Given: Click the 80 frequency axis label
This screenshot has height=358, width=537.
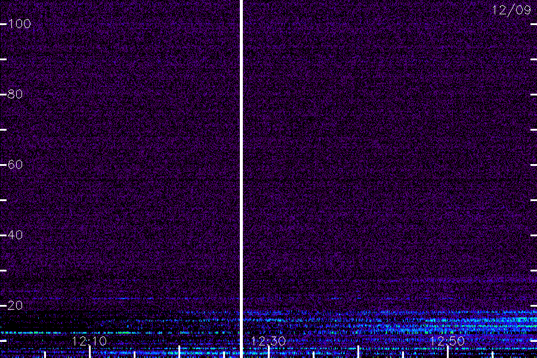Looking at the screenshot, I should pos(15,94).
